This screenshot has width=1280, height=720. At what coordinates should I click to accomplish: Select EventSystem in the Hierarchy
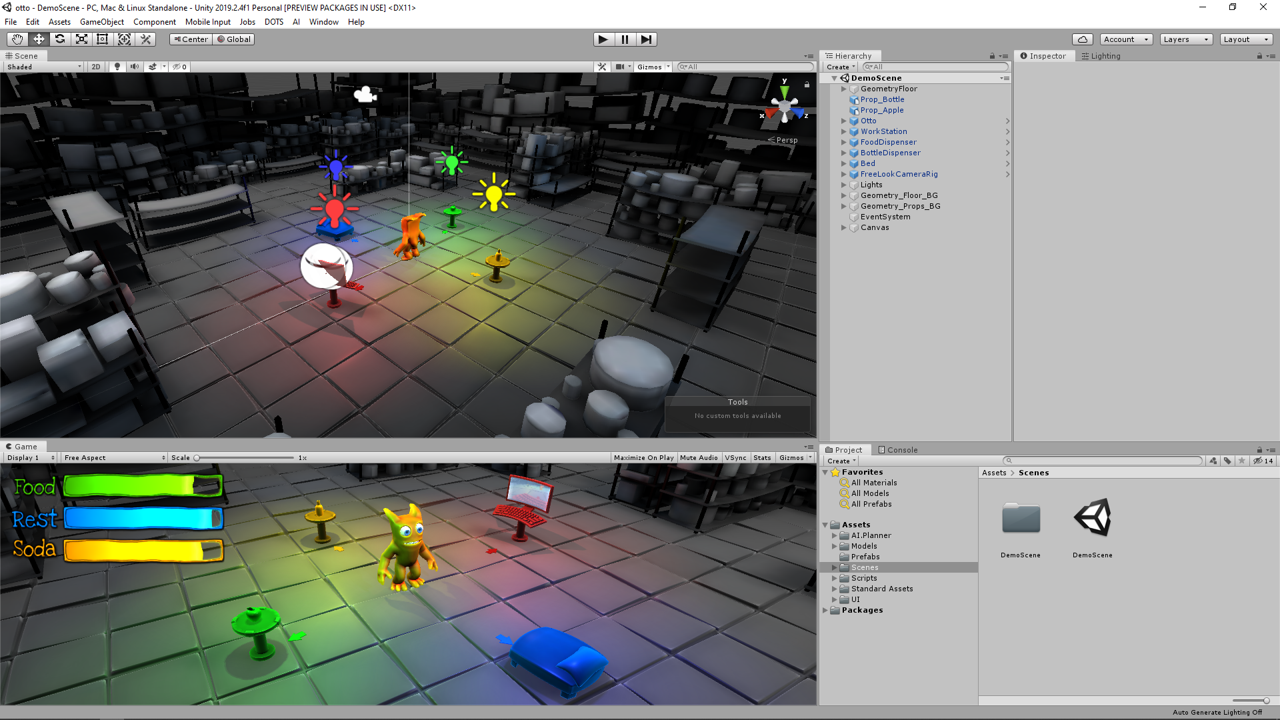click(x=885, y=217)
